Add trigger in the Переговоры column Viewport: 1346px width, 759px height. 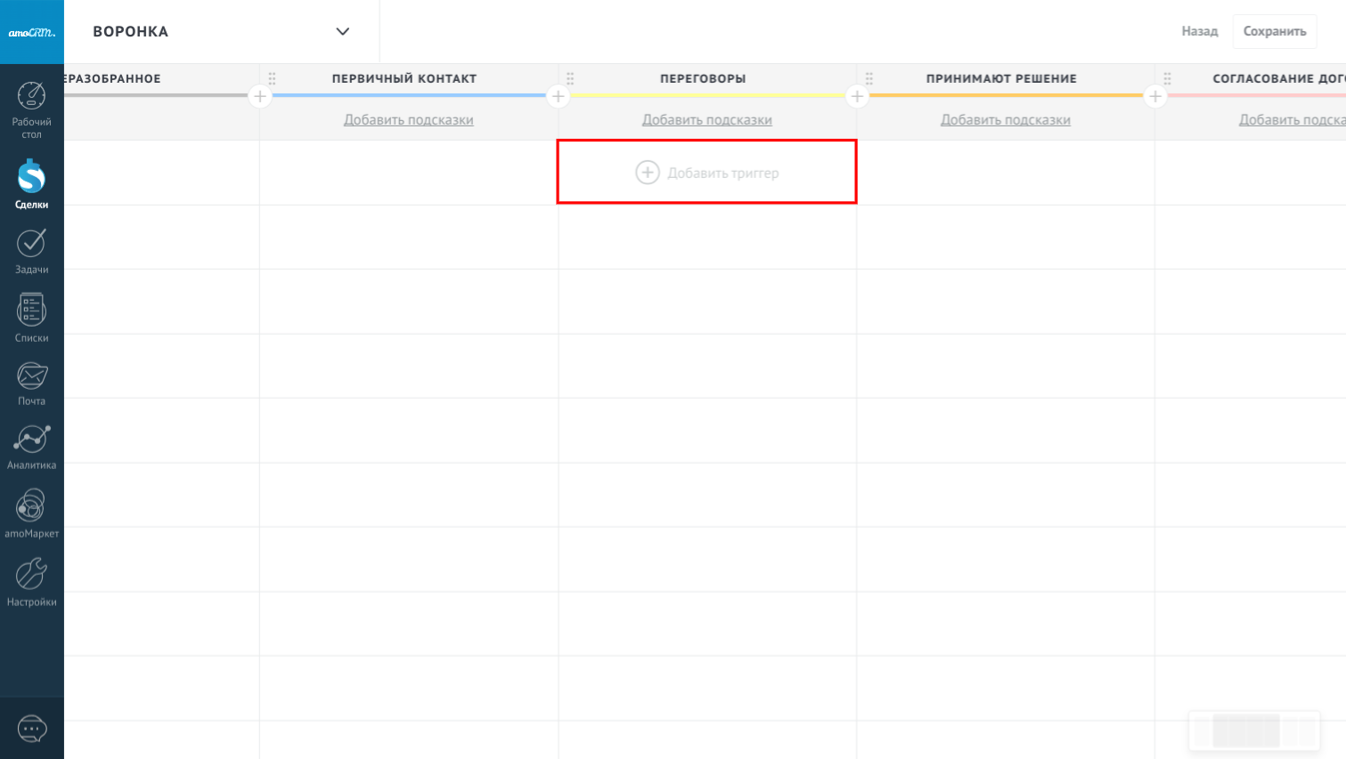tap(706, 173)
